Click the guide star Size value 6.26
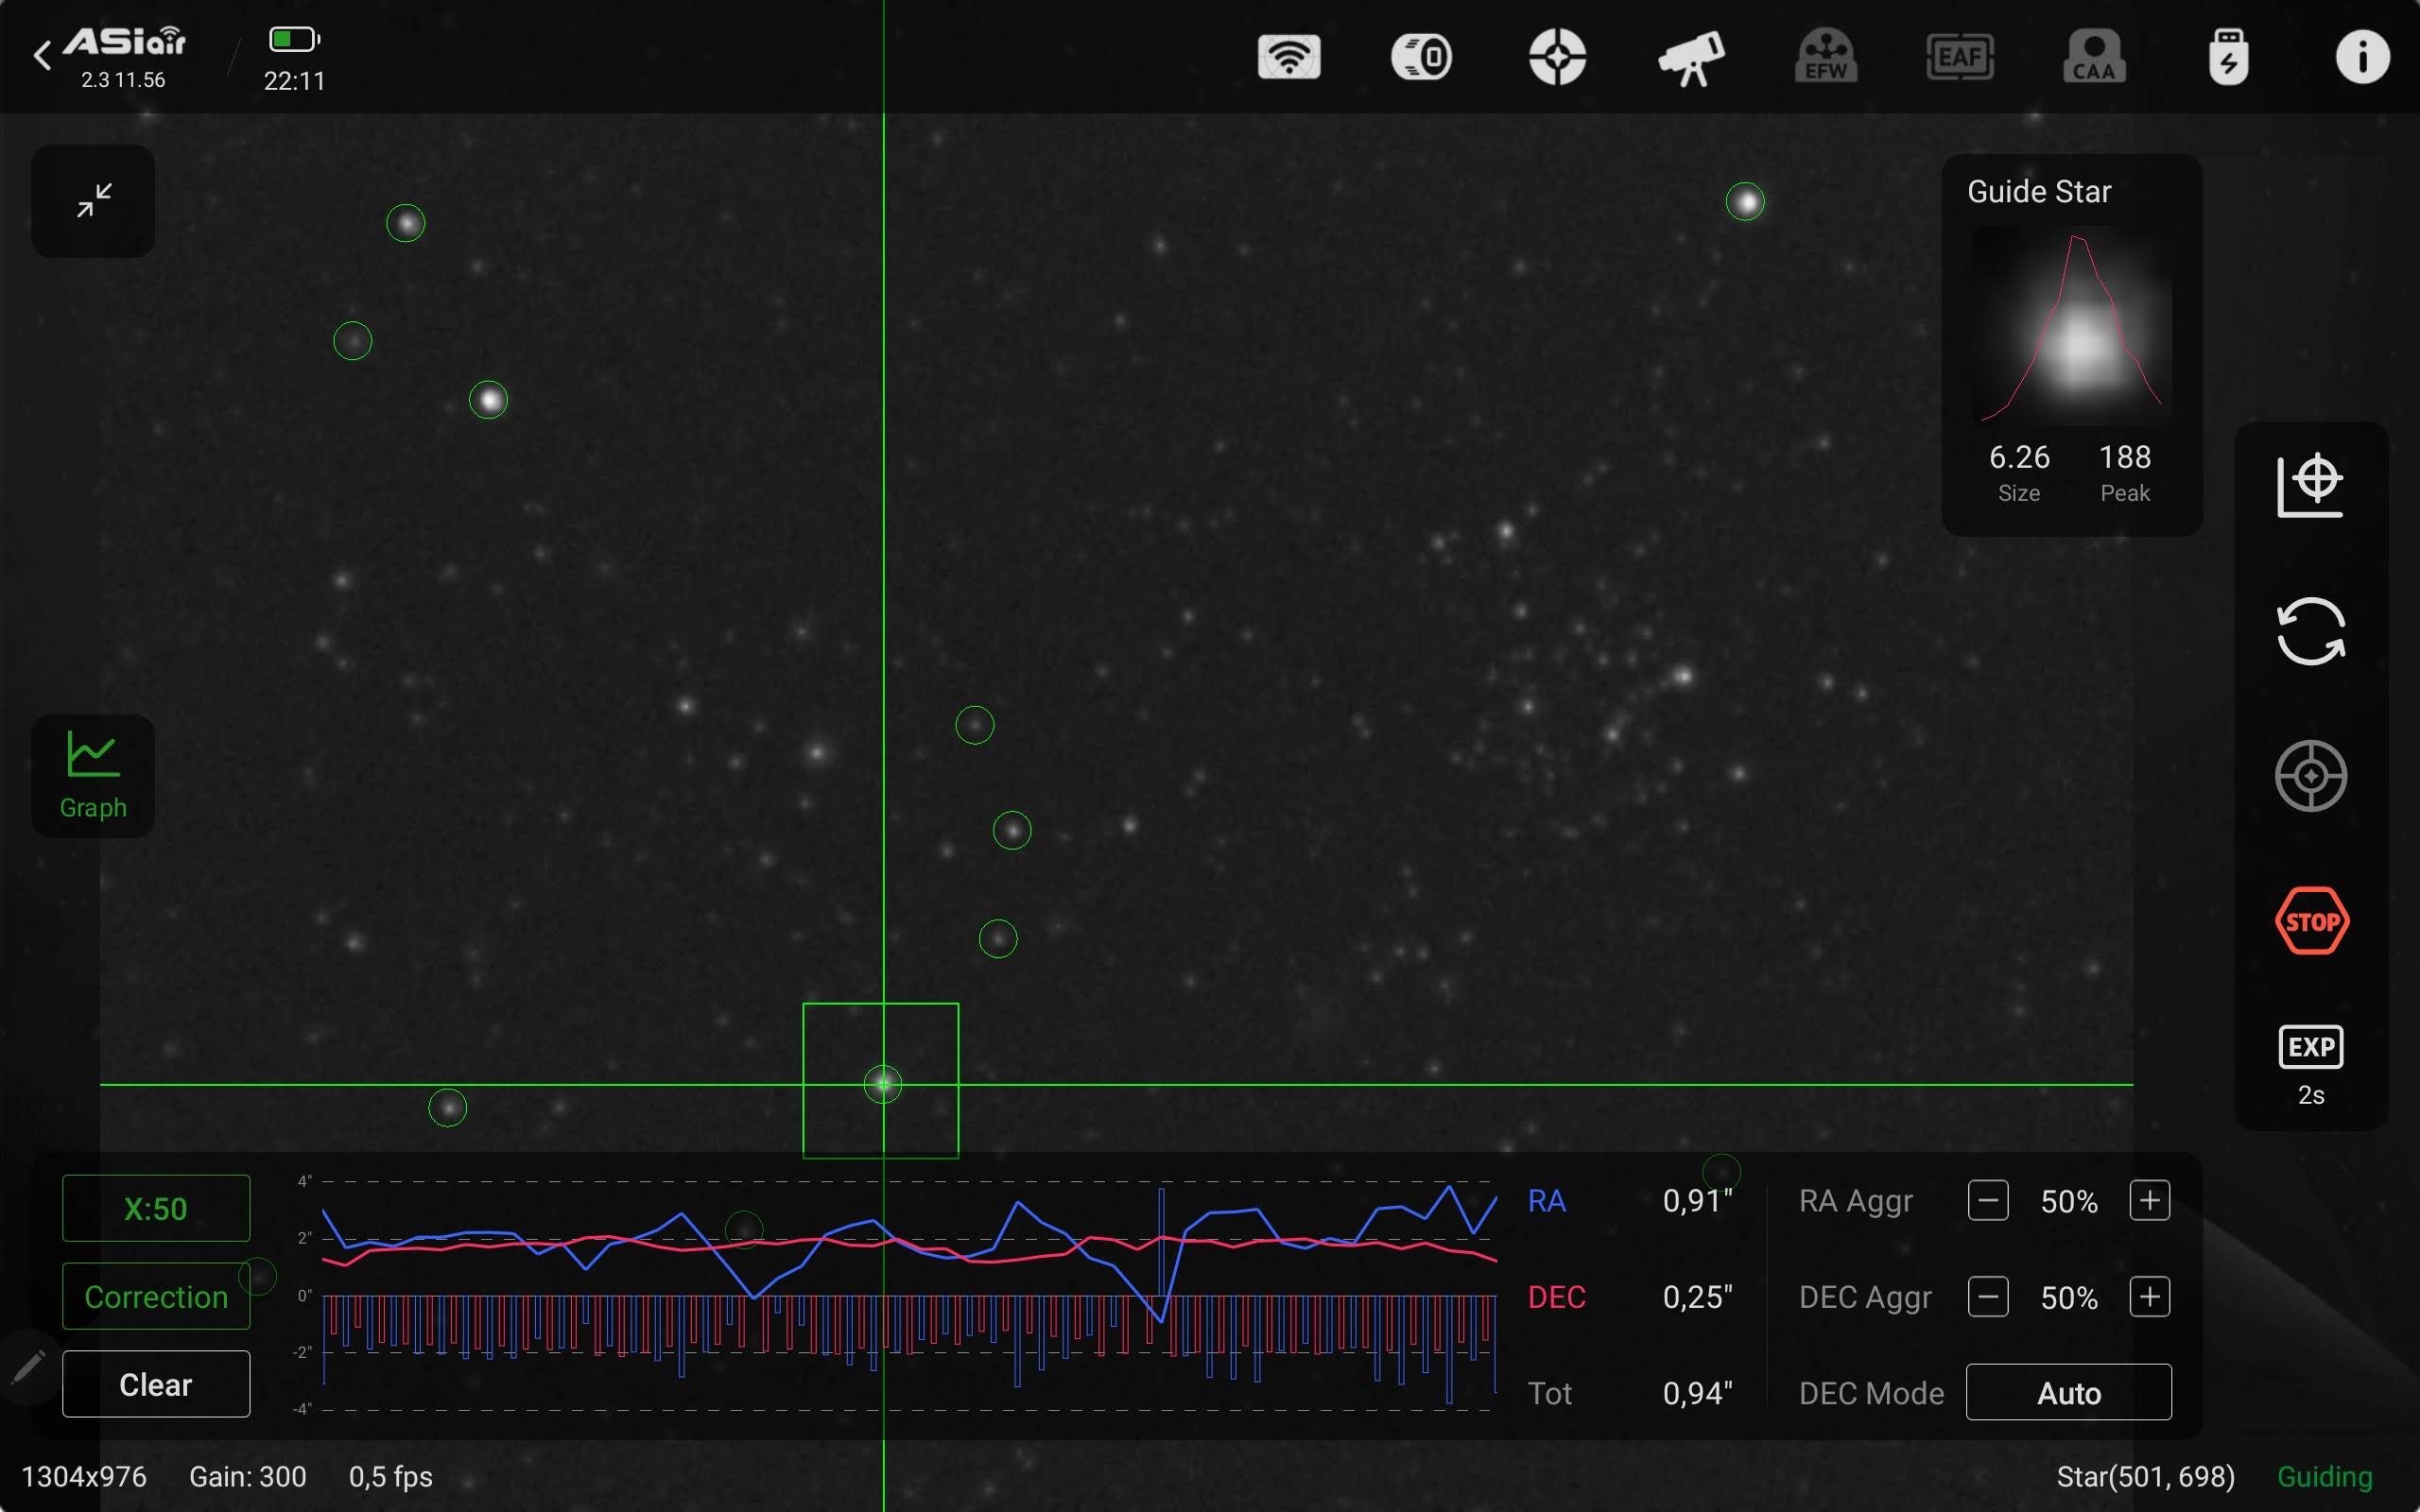Image resolution: width=2420 pixels, height=1512 pixels. pyautogui.click(x=2019, y=457)
